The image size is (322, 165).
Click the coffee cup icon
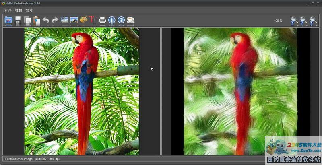click(x=130, y=20)
